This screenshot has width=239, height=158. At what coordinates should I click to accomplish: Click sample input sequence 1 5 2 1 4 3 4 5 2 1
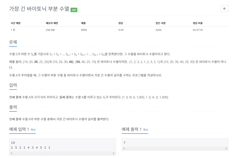(x=31, y=148)
